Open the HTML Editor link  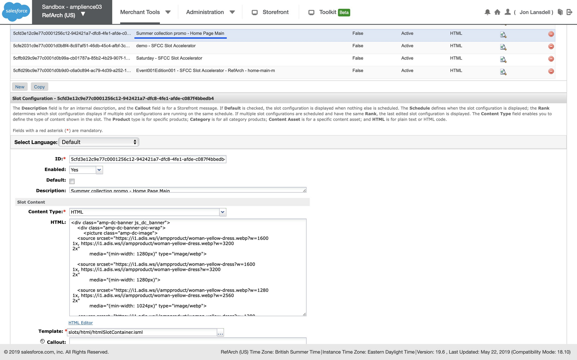(x=80, y=323)
